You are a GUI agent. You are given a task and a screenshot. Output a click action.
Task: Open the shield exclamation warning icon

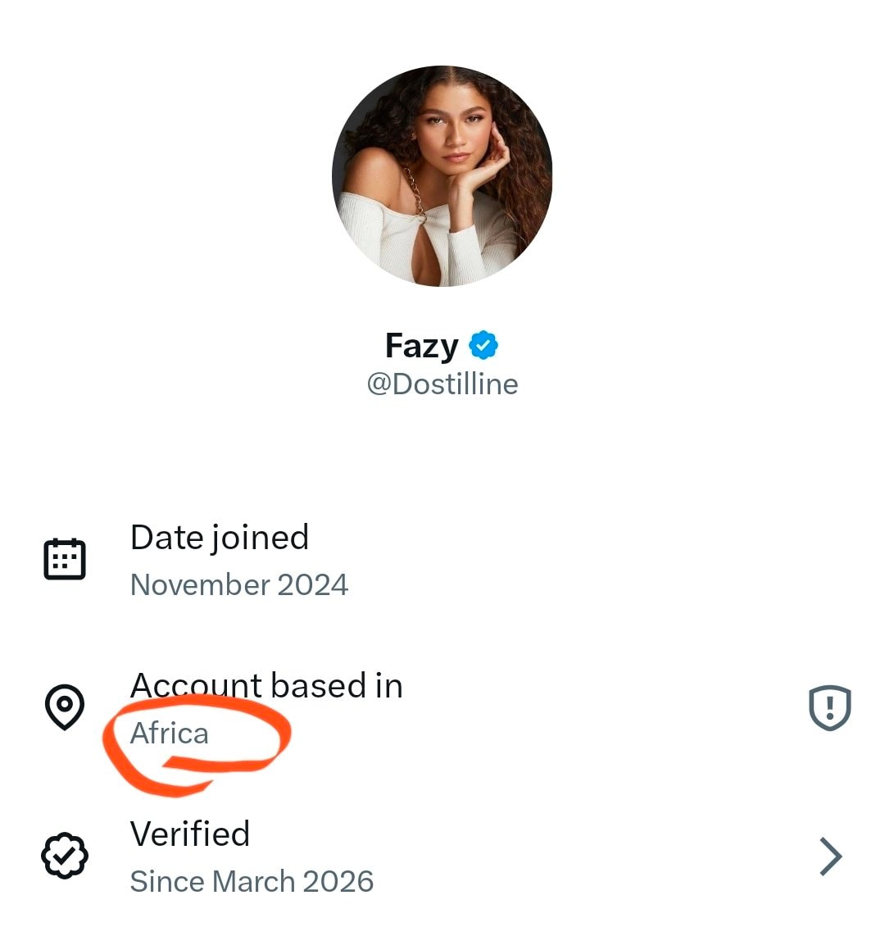click(829, 707)
